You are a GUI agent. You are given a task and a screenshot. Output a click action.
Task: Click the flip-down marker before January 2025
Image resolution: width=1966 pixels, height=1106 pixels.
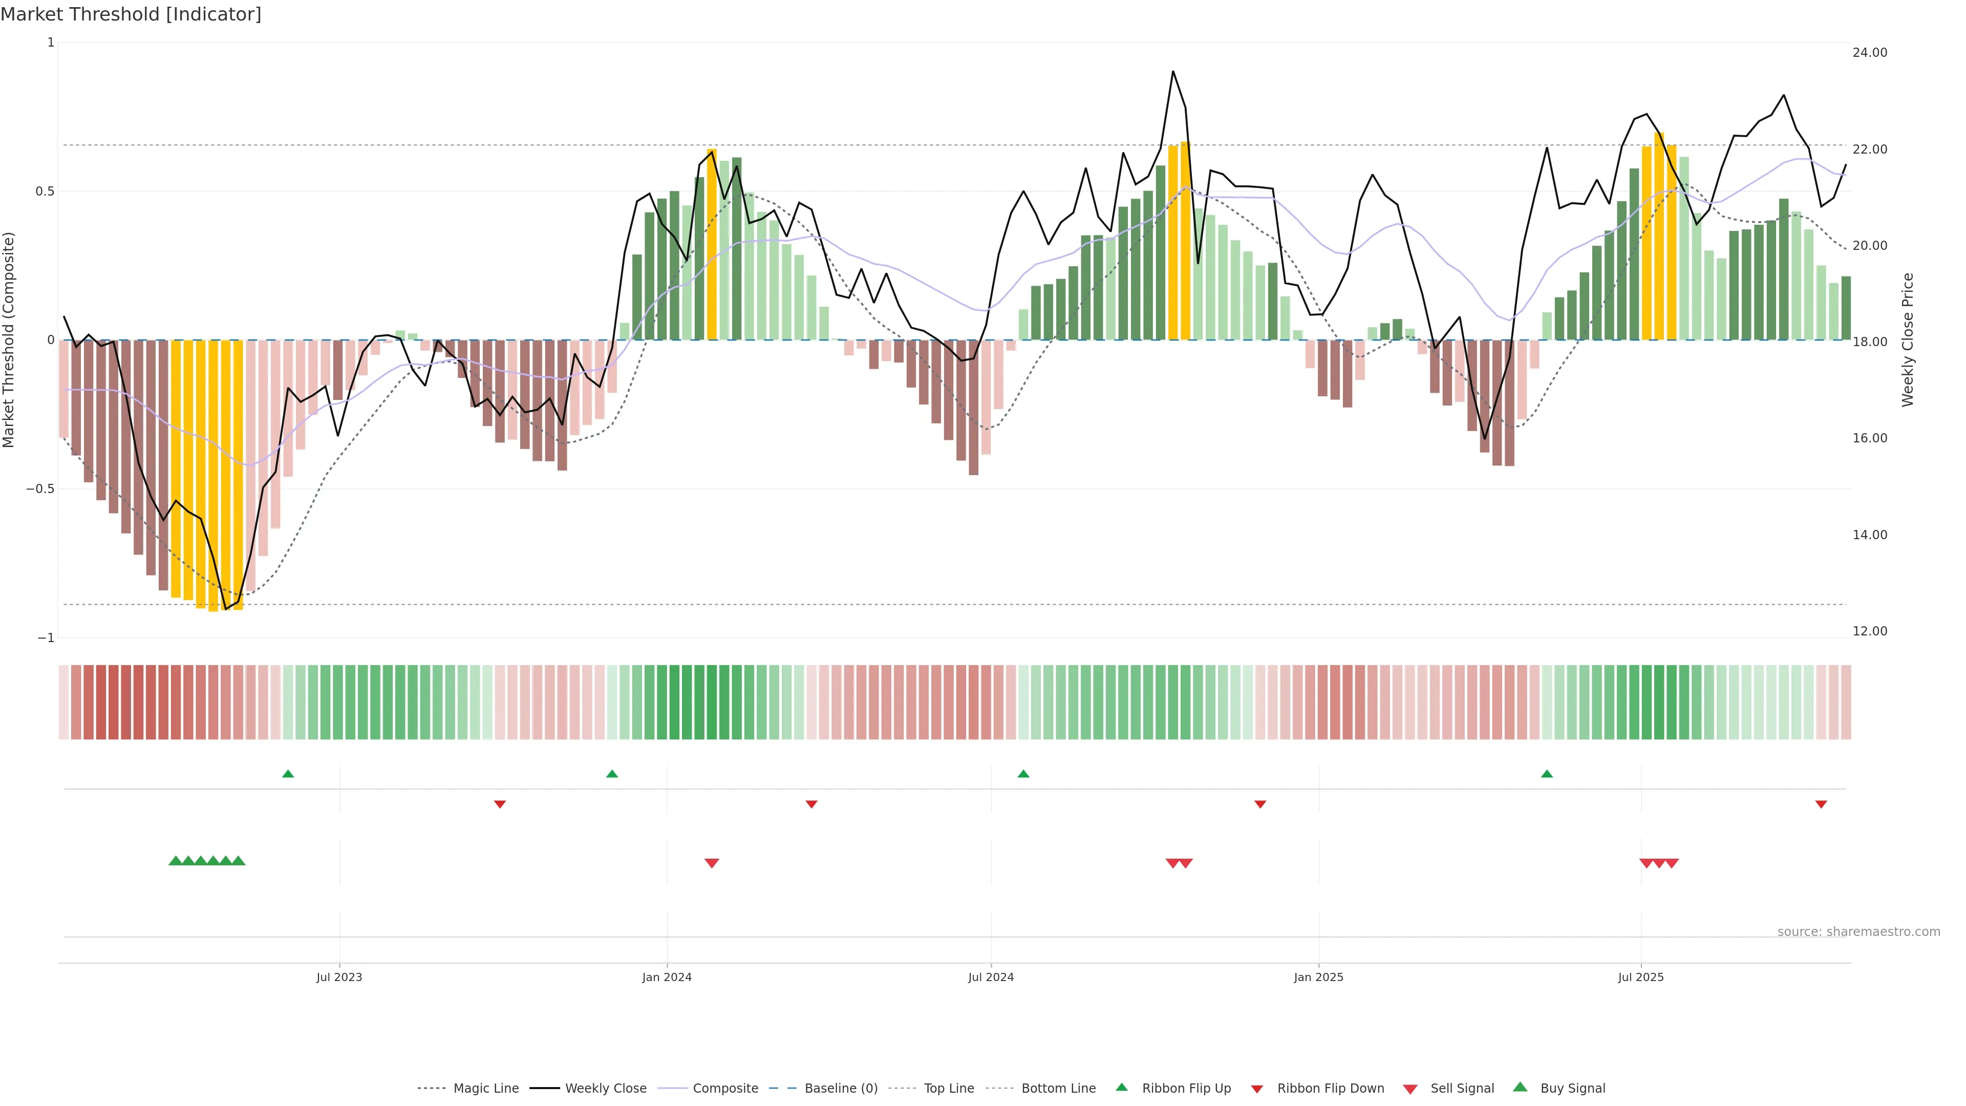[1260, 804]
